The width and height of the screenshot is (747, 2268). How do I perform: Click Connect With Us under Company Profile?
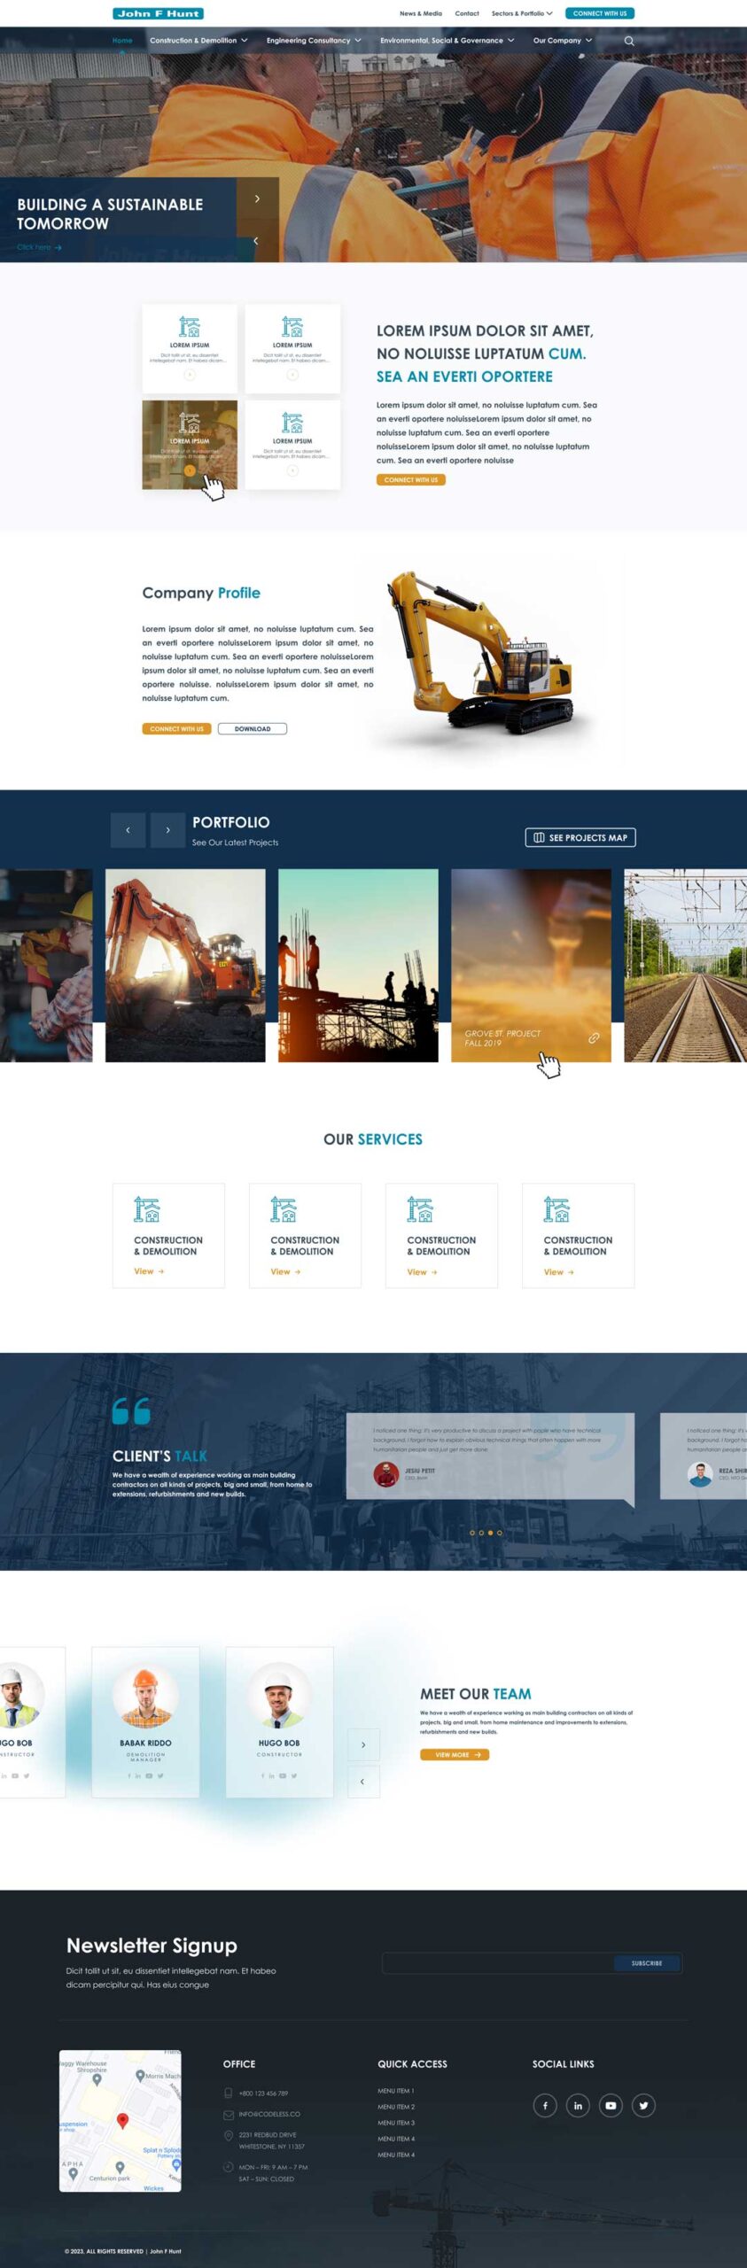pos(176,729)
